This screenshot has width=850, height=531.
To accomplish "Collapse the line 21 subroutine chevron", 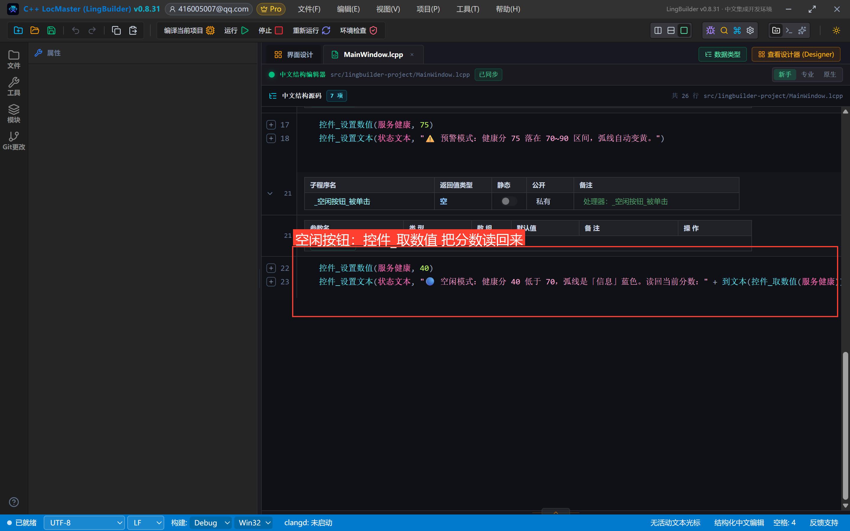I will pos(270,194).
